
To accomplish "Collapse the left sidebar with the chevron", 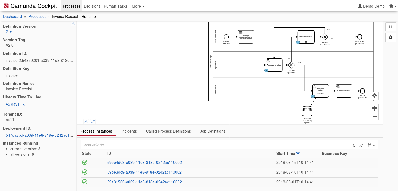I will click(74, 24).
